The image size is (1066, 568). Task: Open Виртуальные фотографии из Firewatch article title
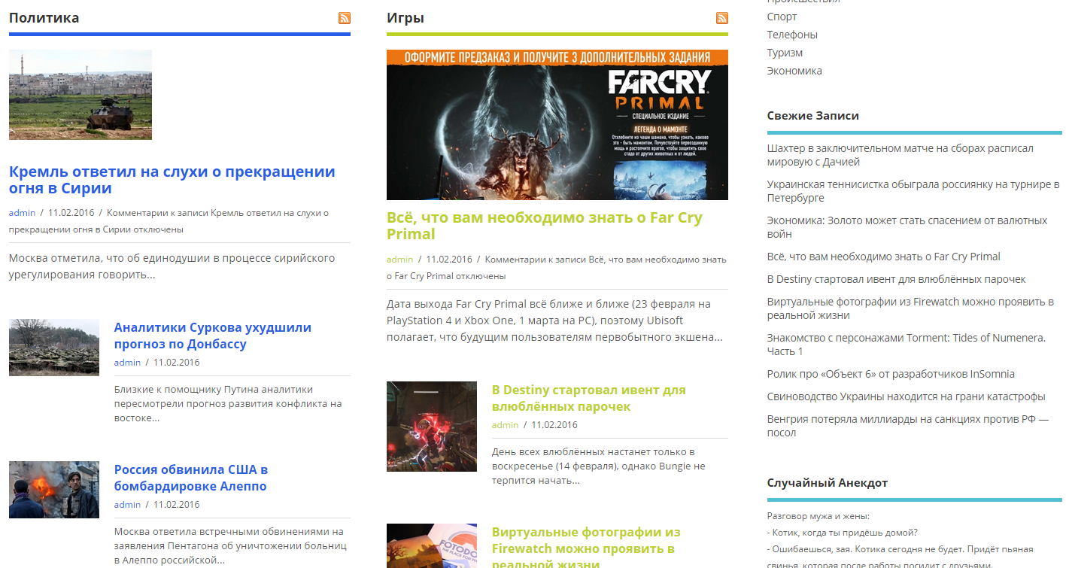click(586, 548)
